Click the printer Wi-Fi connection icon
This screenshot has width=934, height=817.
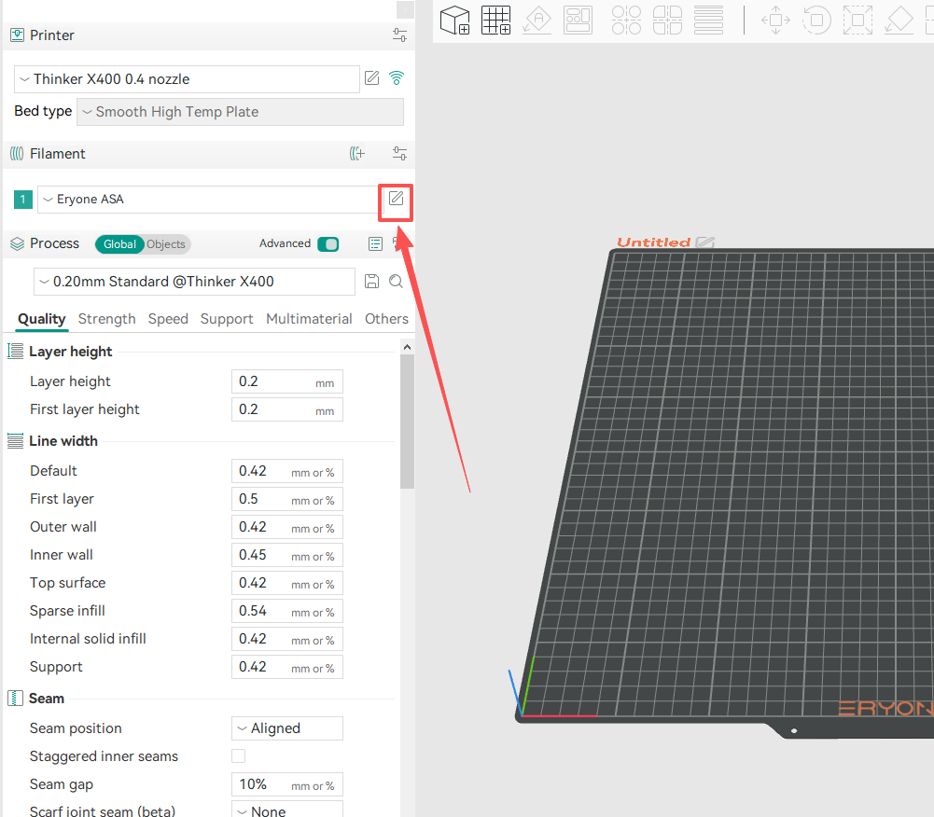(397, 78)
